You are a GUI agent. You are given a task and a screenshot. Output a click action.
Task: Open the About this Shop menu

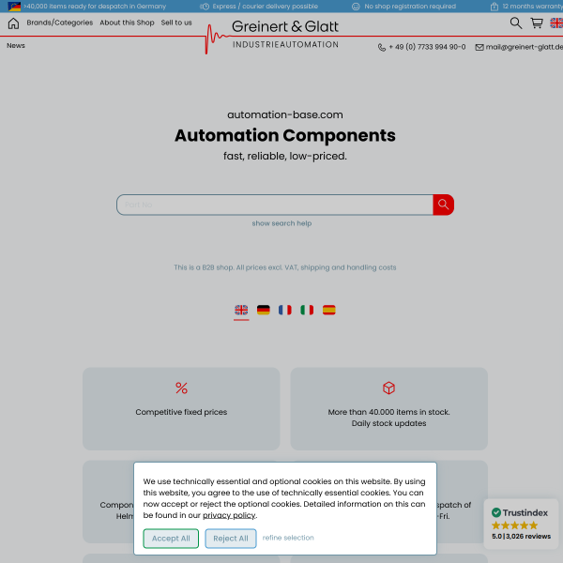[127, 23]
